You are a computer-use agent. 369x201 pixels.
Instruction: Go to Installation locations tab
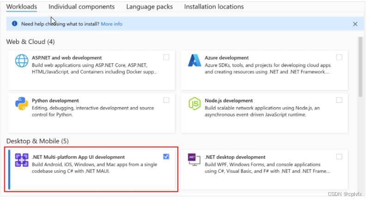click(x=214, y=7)
